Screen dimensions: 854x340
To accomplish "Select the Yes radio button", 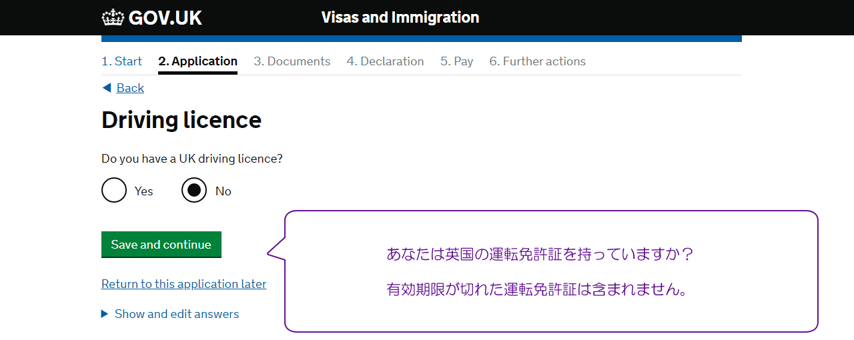I will [114, 191].
